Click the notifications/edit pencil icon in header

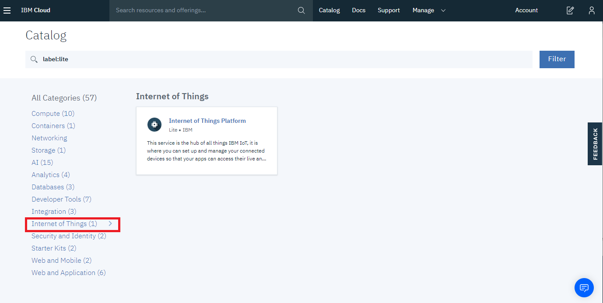pos(570,10)
